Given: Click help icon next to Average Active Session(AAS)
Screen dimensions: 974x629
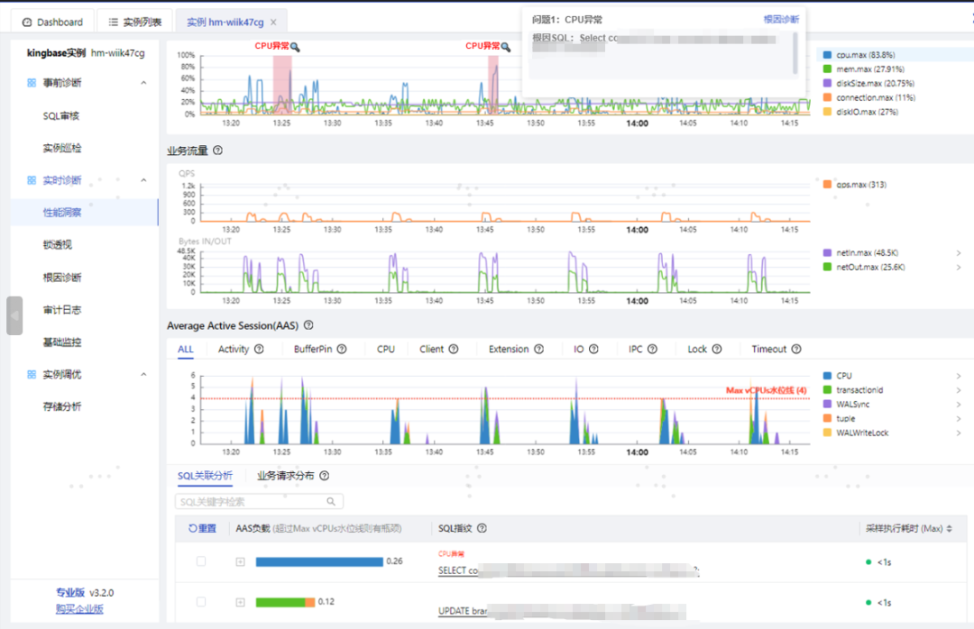Looking at the screenshot, I should (308, 325).
